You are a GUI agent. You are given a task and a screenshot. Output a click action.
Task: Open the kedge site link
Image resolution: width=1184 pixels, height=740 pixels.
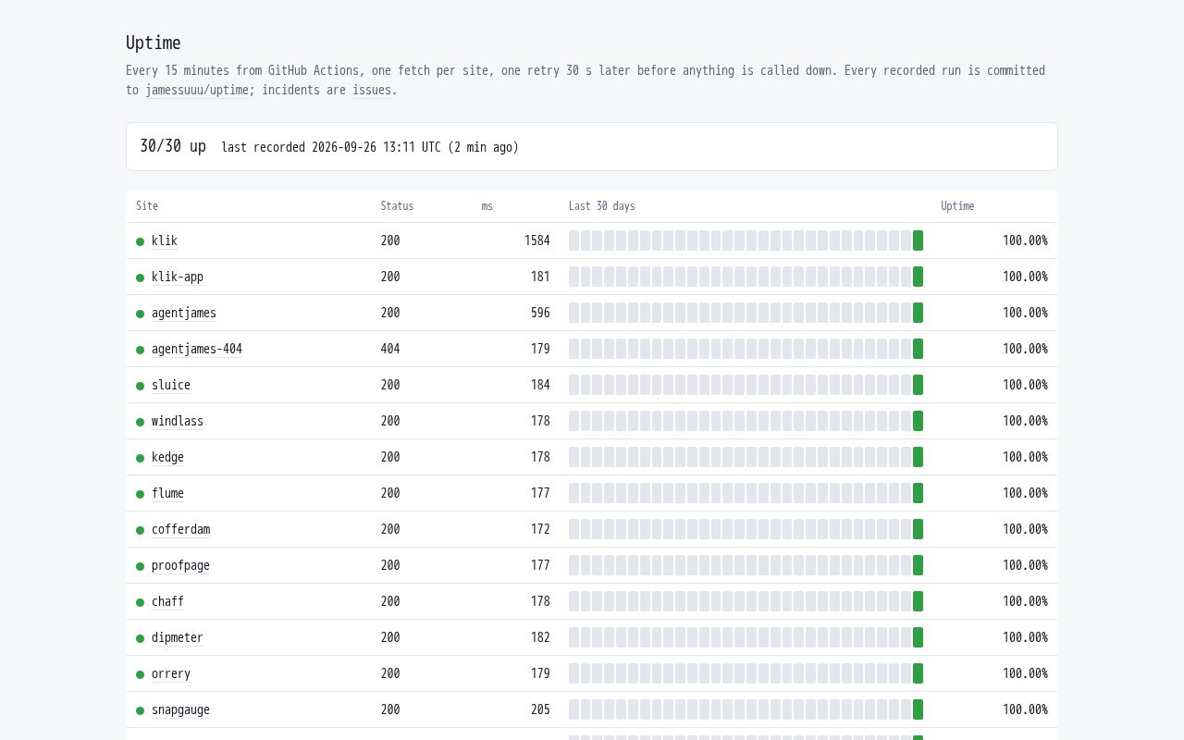tap(167, 457)
